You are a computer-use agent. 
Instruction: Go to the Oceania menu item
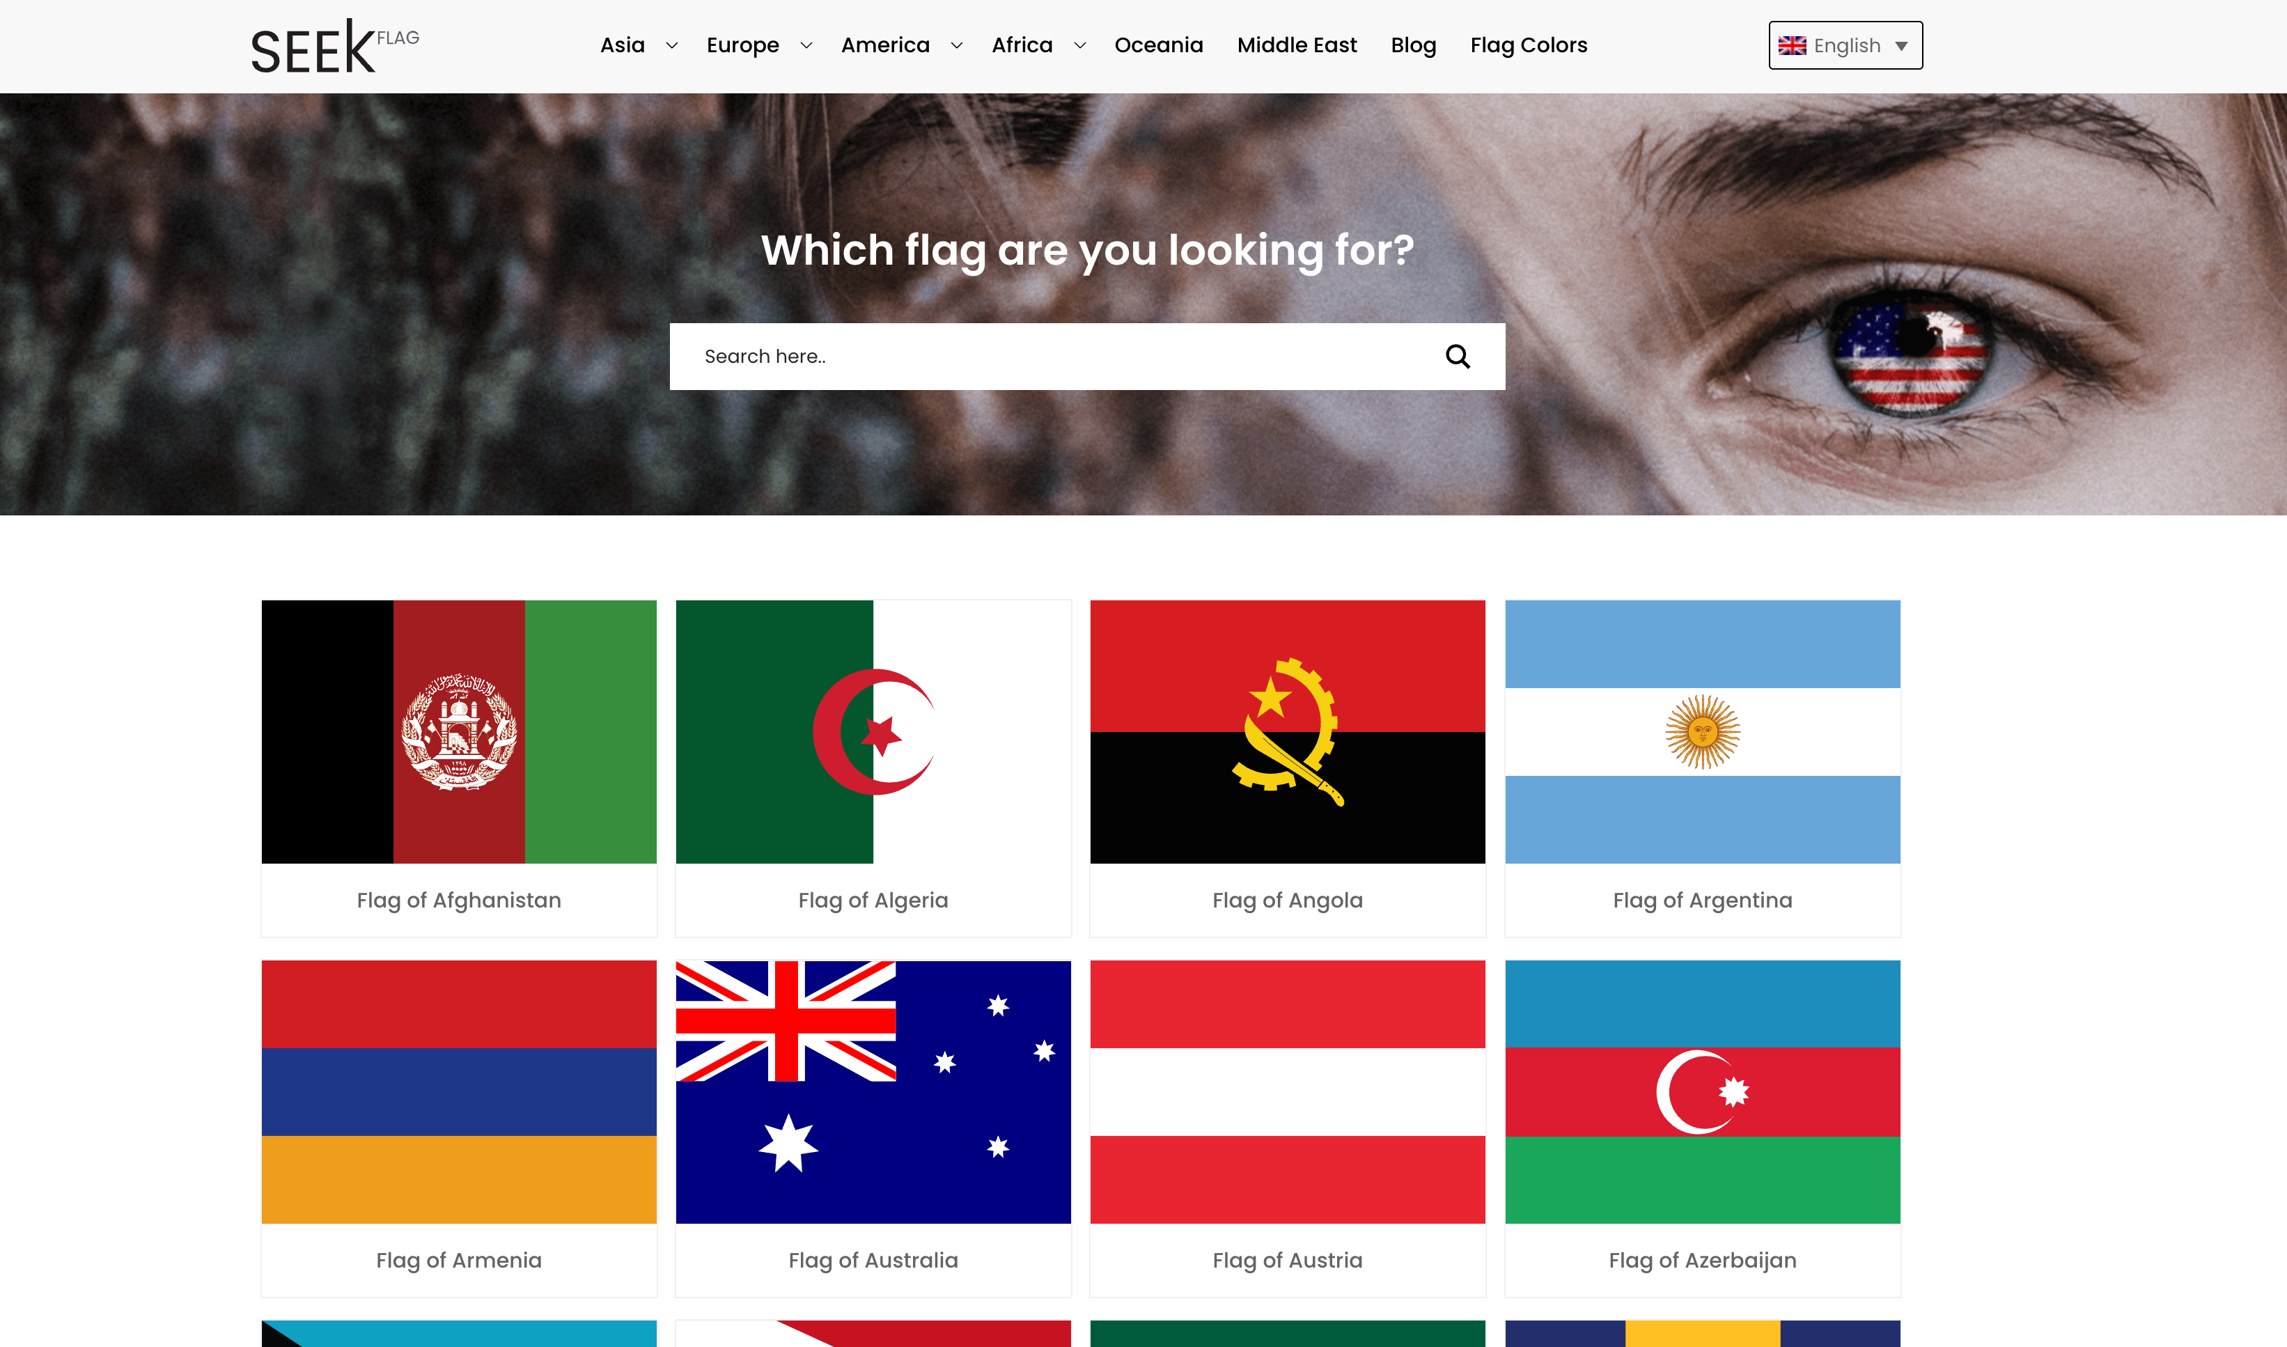[1158, 45]
